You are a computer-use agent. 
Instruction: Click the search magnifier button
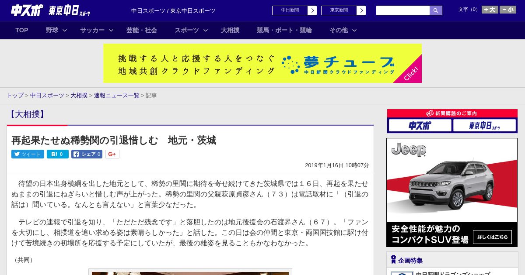coord(436,10)
